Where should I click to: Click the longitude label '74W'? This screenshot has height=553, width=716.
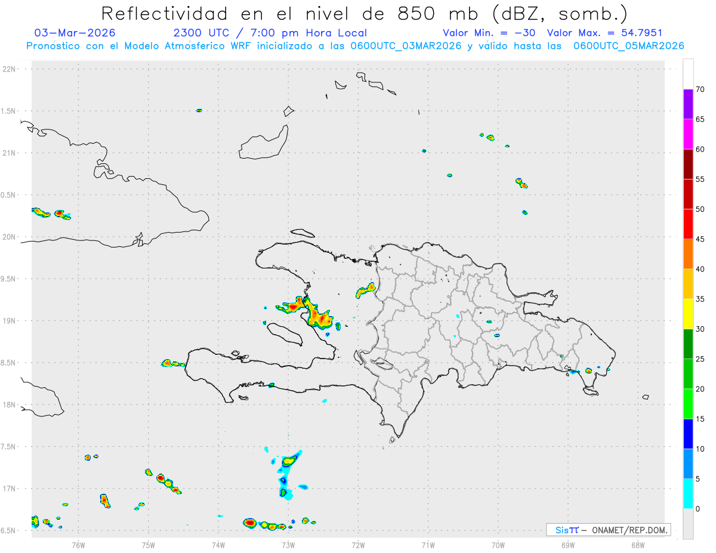(218, 544)
